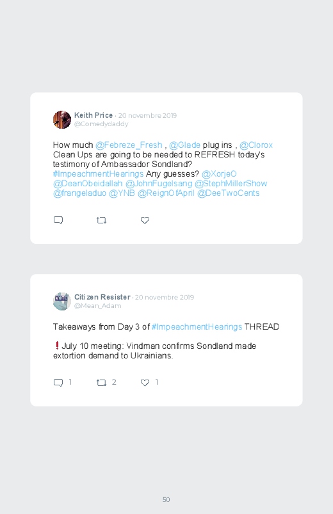Open the @JohnFugelsang mention

pos(159,183)
